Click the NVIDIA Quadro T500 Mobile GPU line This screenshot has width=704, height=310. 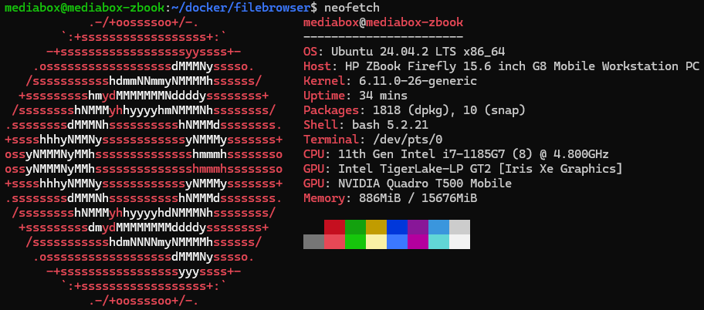click(x=408, y=184)
